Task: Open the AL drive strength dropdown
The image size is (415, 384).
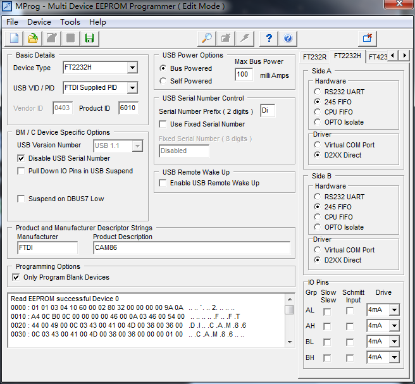Action: click(394, 310)
